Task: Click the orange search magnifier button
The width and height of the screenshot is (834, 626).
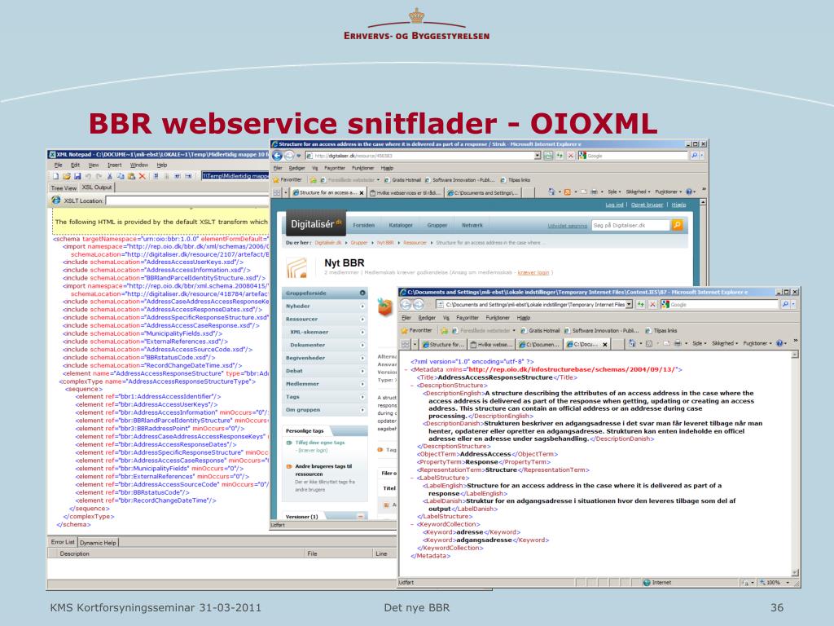Action: point(677,225)
